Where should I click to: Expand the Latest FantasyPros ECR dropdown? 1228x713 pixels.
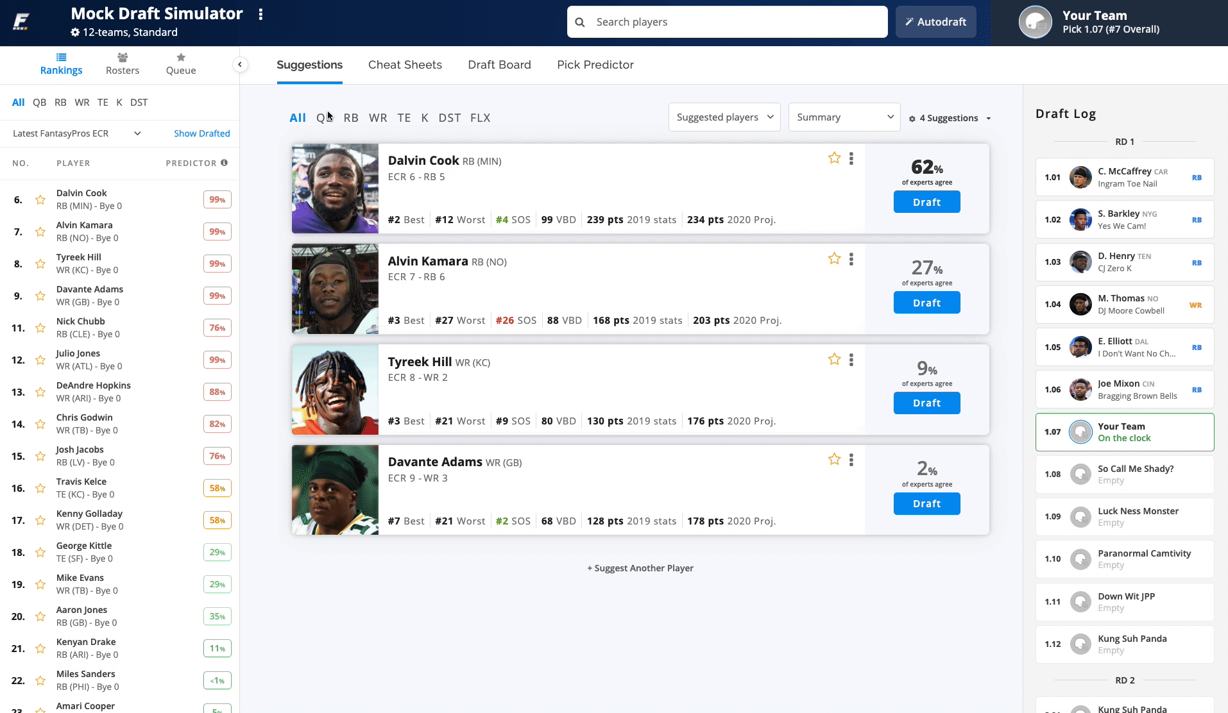77,133
